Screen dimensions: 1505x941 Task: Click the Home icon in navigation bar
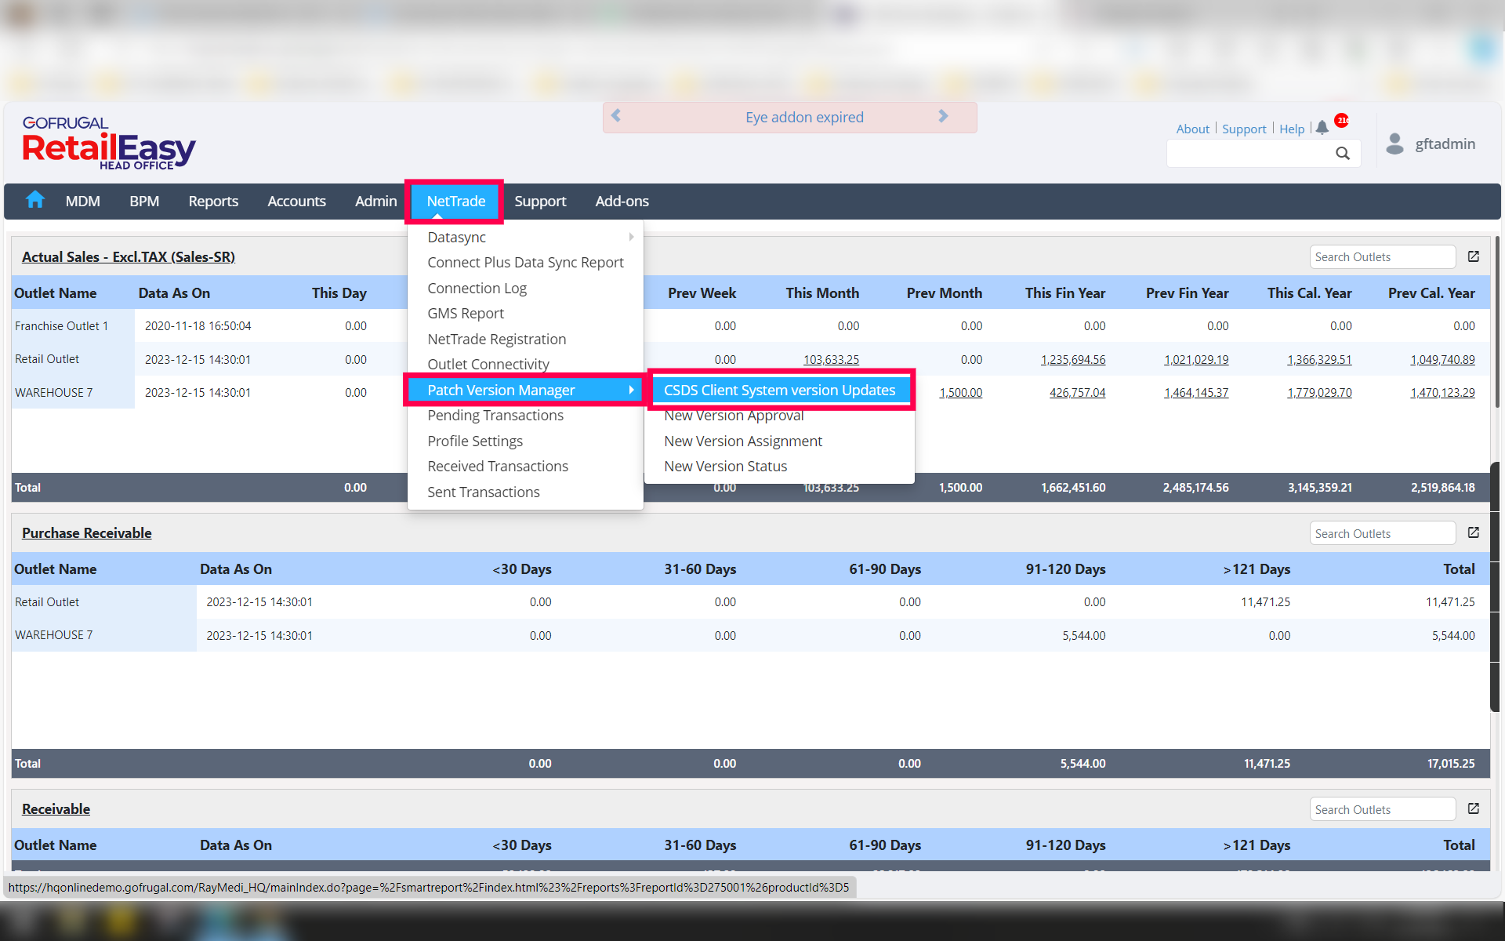(x=35, y=200)
